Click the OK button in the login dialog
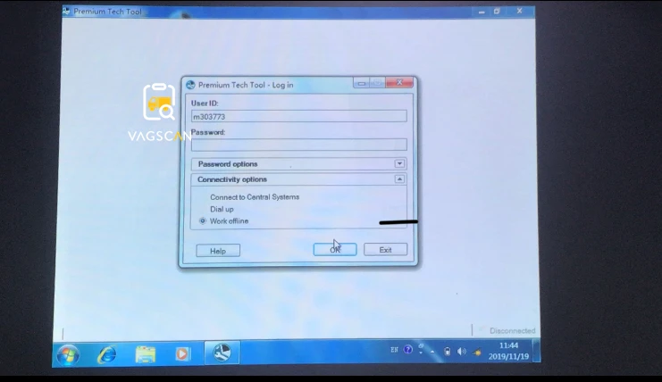Screen dimensions: 662x382 coord(335,250)
